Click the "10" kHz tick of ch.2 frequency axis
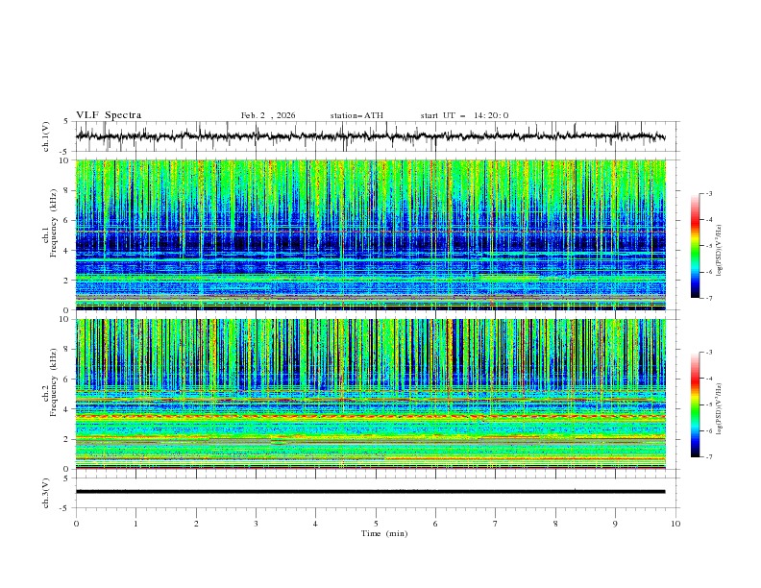Viewport: 761px width, 588px height. tap(65, 319)
